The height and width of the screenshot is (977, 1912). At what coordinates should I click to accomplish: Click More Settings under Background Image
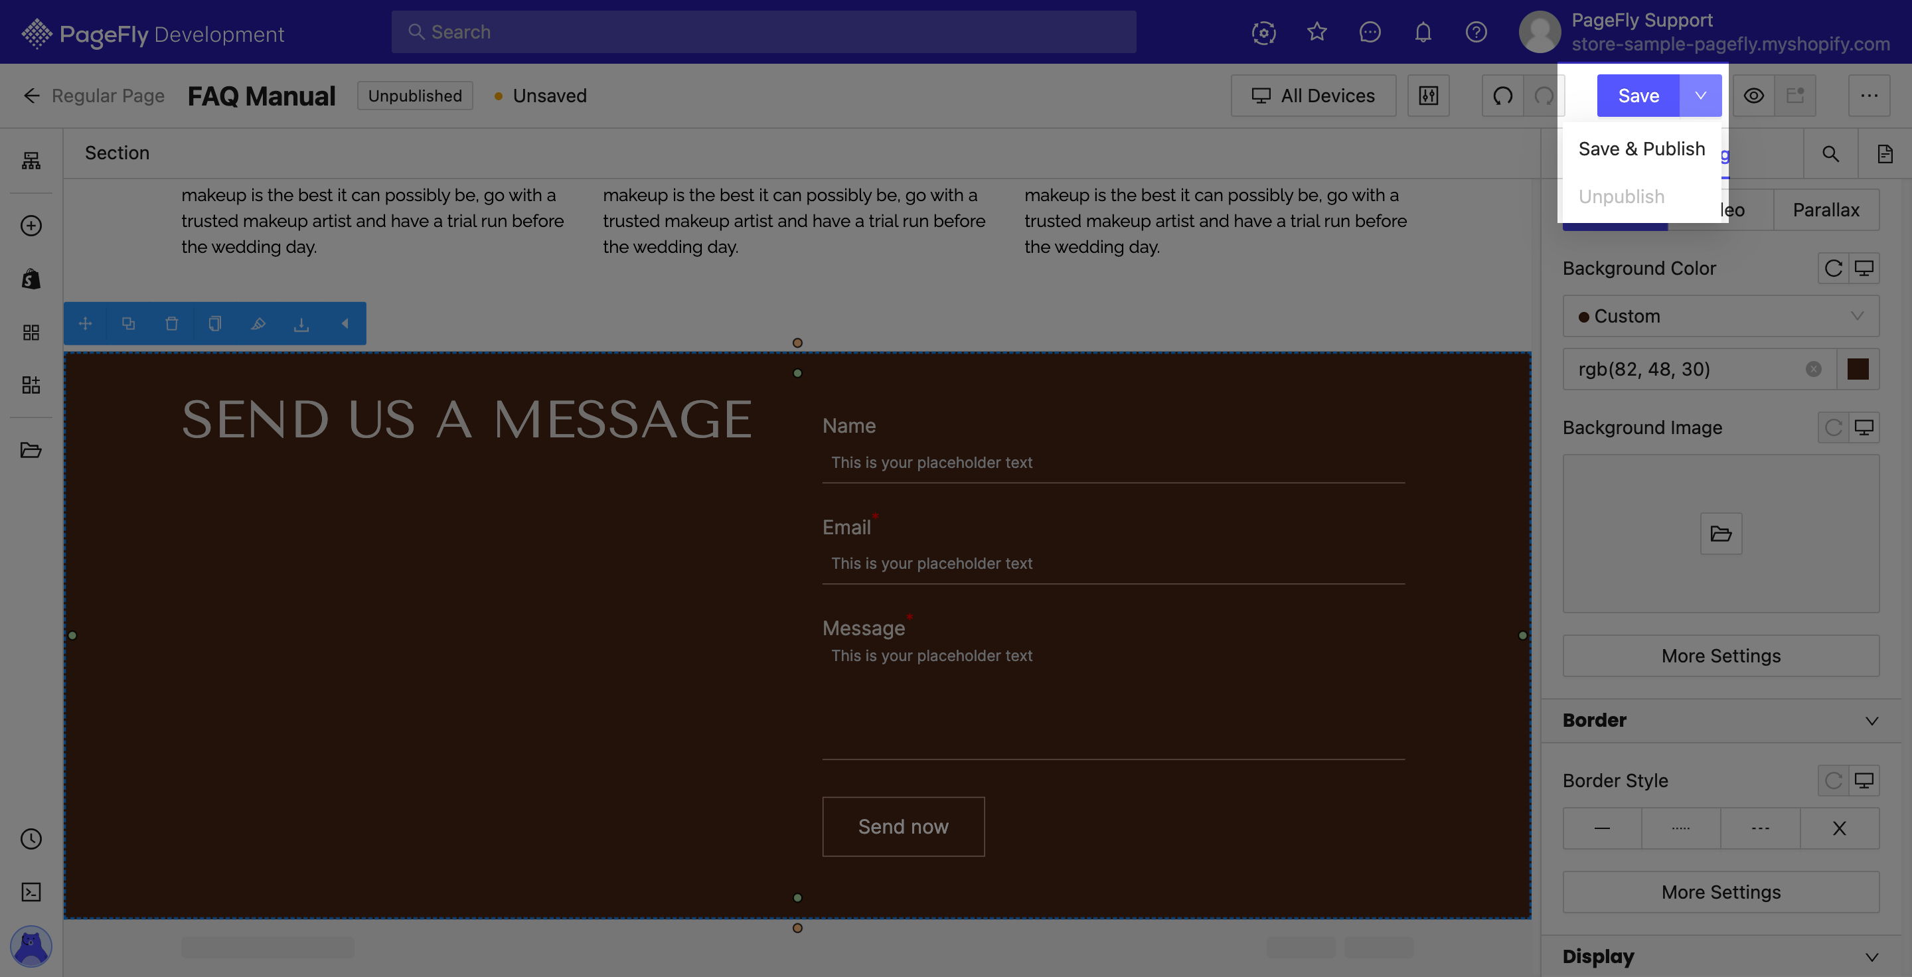1721,656
